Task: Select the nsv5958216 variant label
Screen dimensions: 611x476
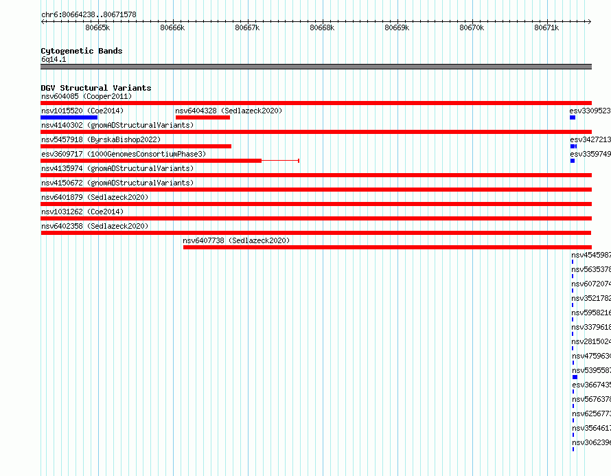Action: [x=591, y=313]
